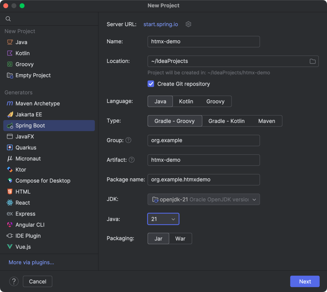Click the search magnifier icon

coord(8,19)
